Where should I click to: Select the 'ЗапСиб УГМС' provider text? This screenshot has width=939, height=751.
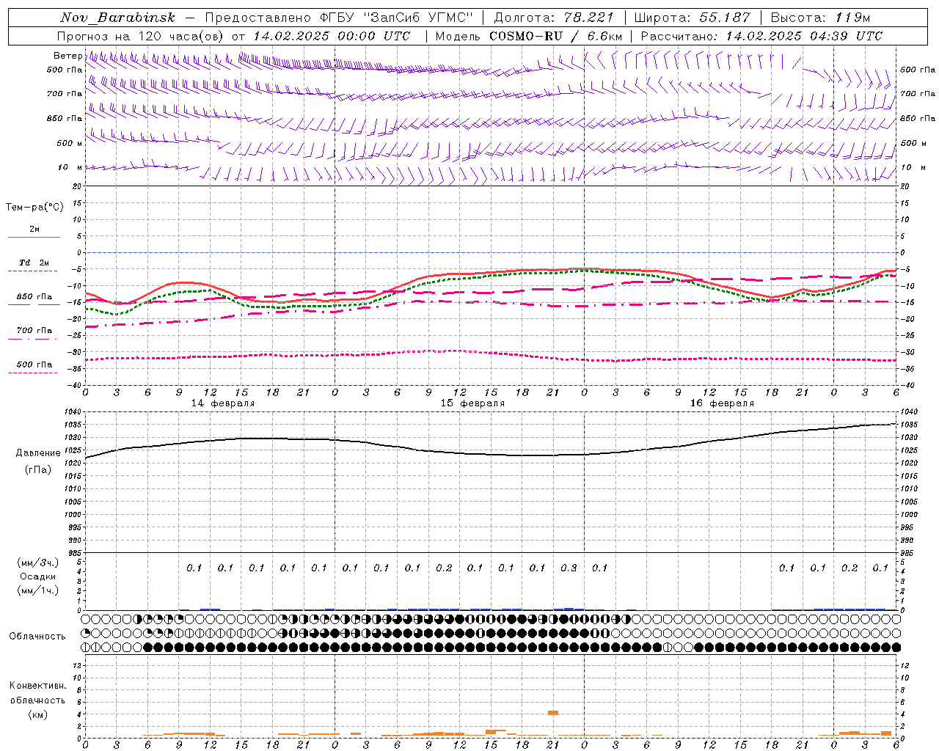coord(419,18)
